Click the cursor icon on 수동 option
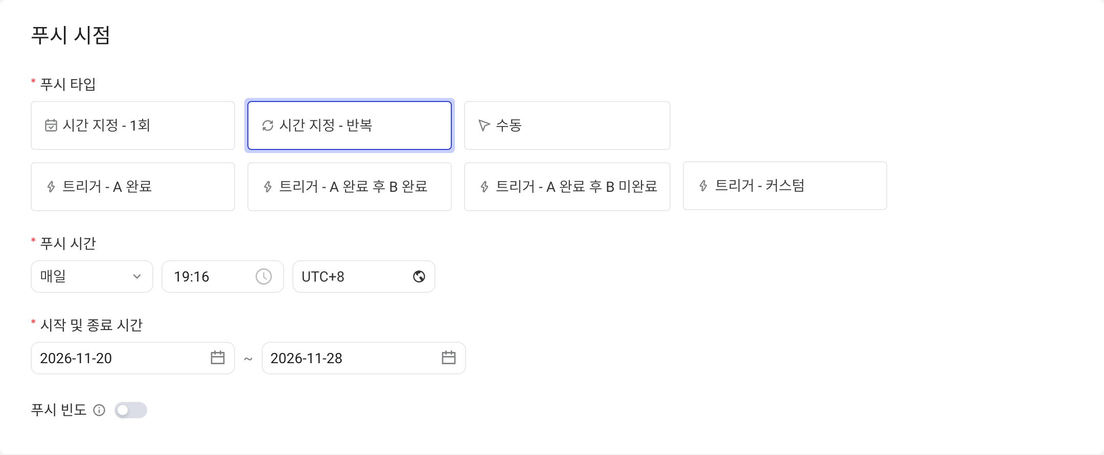The width and height of the screenshot is (1104, 455). point(484,125)
